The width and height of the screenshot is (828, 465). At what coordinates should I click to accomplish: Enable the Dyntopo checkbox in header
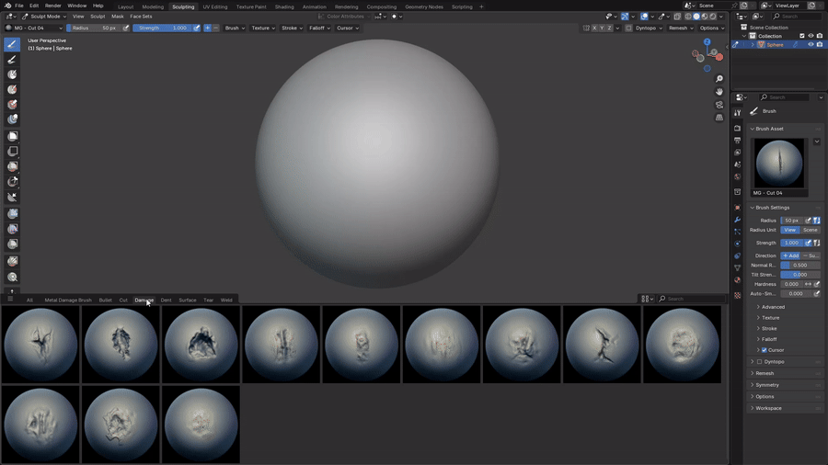click(x=628, y=28)
